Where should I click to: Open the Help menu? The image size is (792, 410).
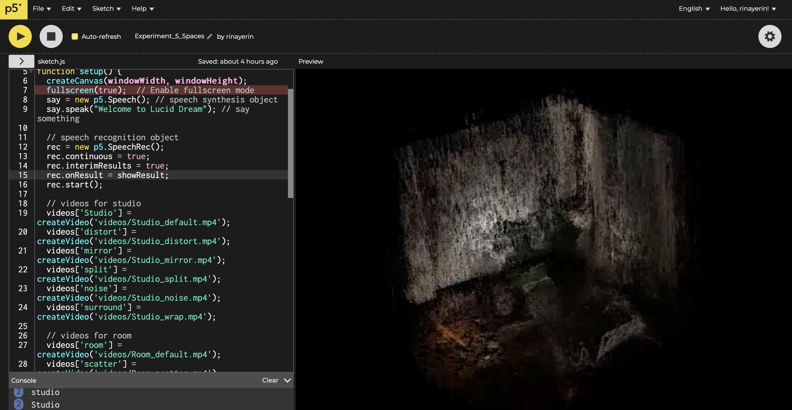[143, 9]
